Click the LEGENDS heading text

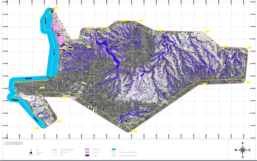coord(14,144)
